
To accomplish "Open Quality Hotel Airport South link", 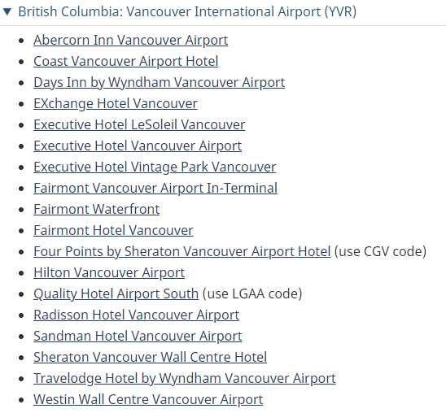I will click(x=116, y=293).
